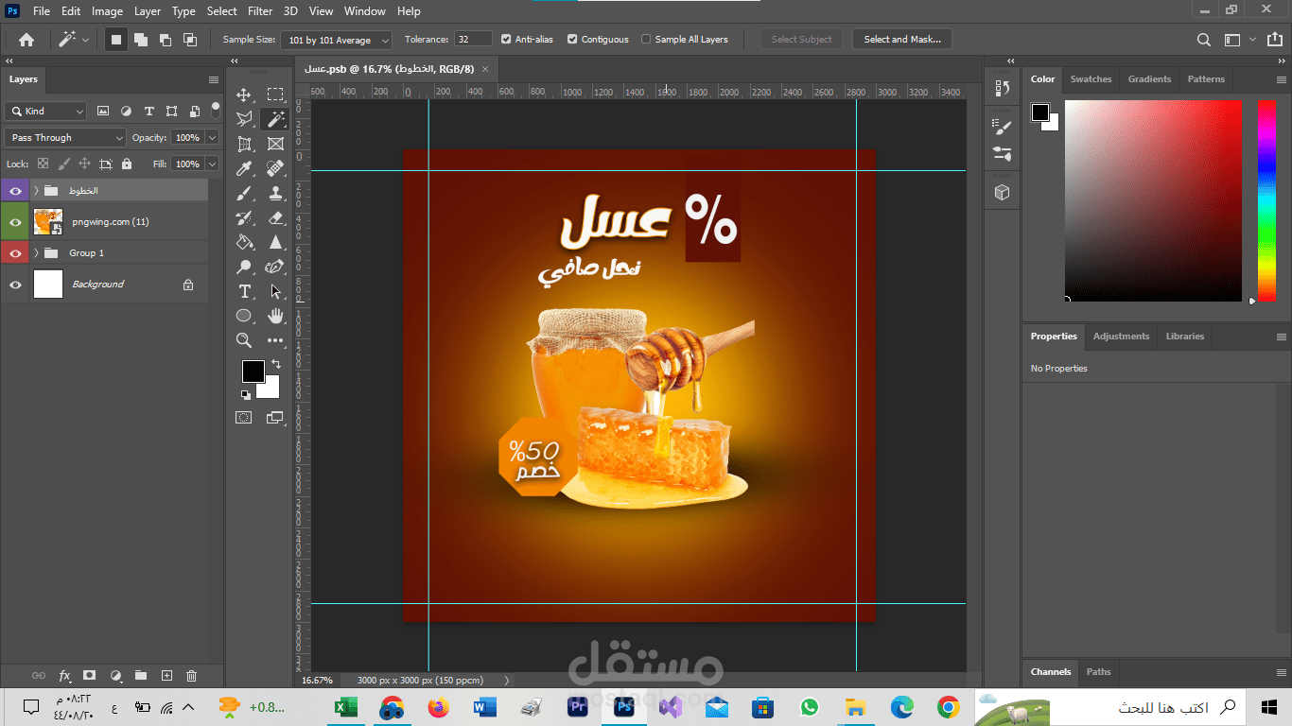Select the Move tool
The height and width of the screenshot is (726, 1292).
point(244,95)
